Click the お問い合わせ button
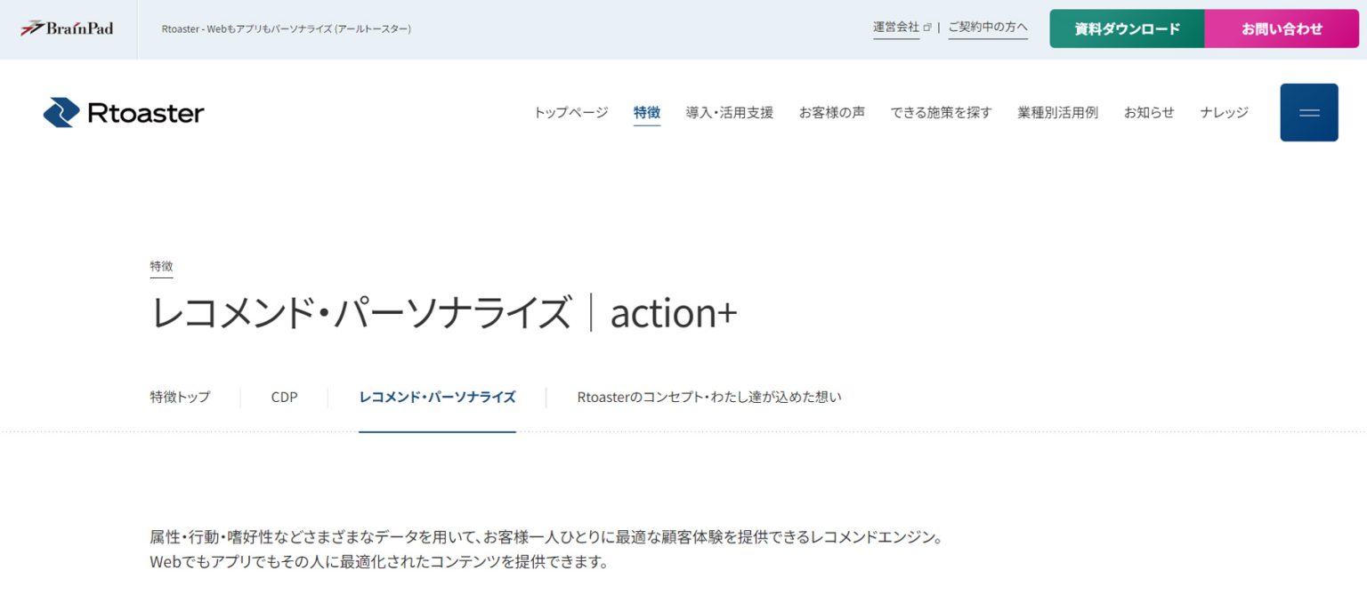The height and width of the screenshot is (603, 1367). tap(1282, 28)
